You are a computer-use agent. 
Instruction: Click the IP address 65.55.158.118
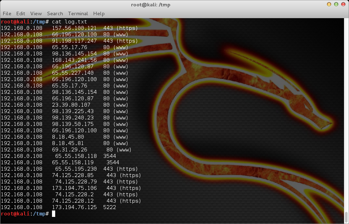point(76,156)
